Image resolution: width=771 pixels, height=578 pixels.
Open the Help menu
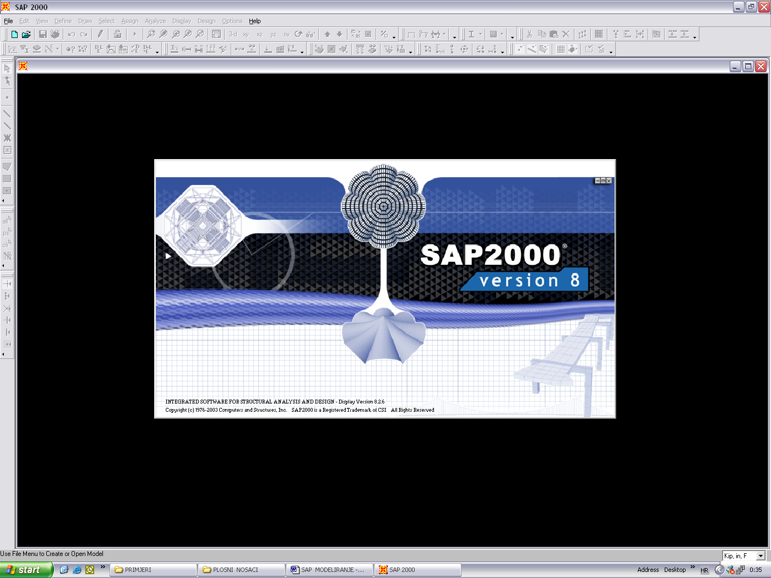pyautogui.click(x=254, y=21)
